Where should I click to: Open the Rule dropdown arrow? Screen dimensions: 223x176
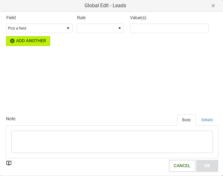120,28
